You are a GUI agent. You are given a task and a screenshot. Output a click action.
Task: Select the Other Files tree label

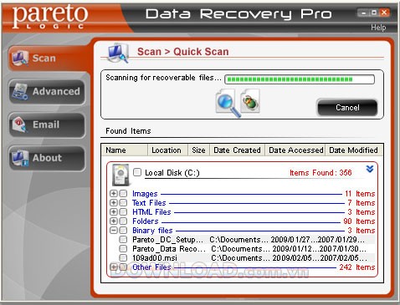point(151,267)
